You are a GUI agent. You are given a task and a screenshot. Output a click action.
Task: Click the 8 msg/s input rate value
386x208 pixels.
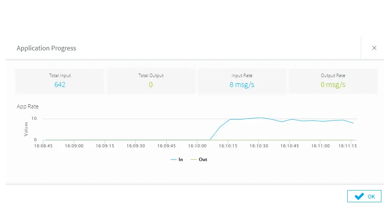(242, 85)
